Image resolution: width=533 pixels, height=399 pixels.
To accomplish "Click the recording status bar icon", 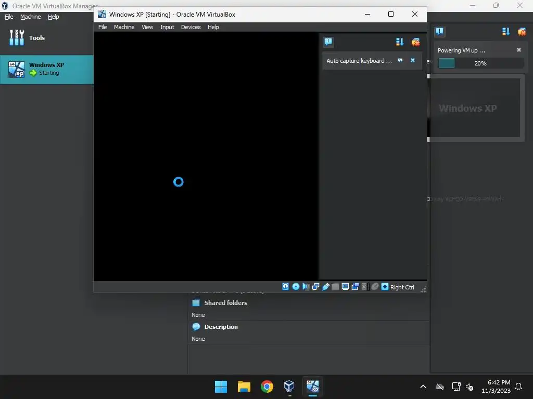I will [x=355, y=287].
